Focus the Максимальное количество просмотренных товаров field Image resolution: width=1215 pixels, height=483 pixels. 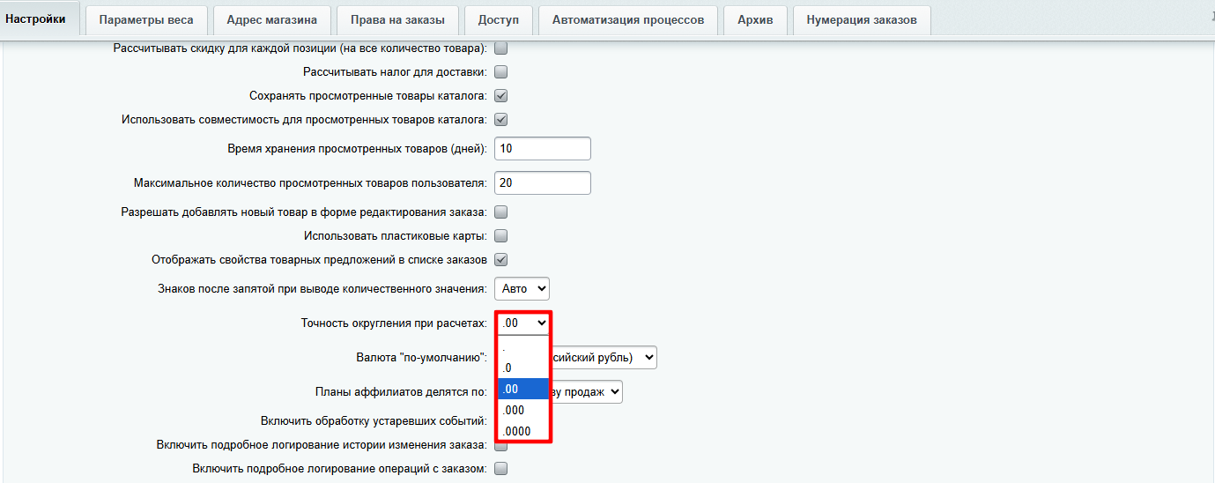point(542,182)
